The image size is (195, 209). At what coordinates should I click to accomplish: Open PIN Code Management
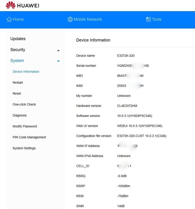tap(29, 137)
